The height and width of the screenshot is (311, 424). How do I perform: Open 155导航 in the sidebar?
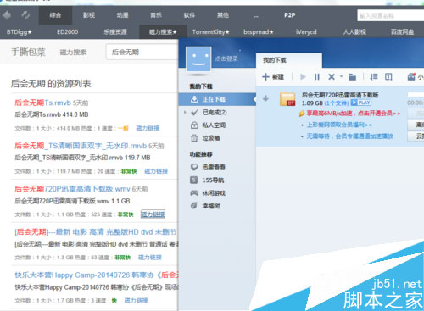213,180
